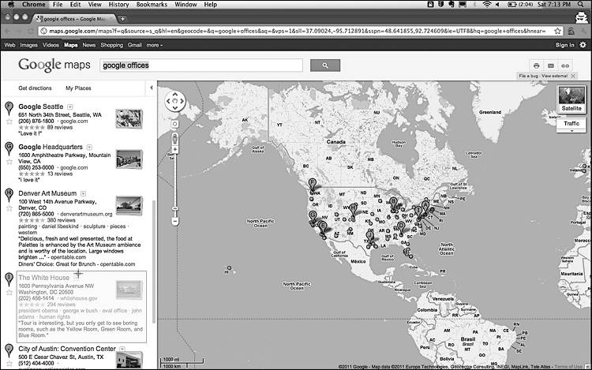Select the My Places tab
The height and width of the screenshot is (370, 592).
pyautogui.click(x=78, y=88)
